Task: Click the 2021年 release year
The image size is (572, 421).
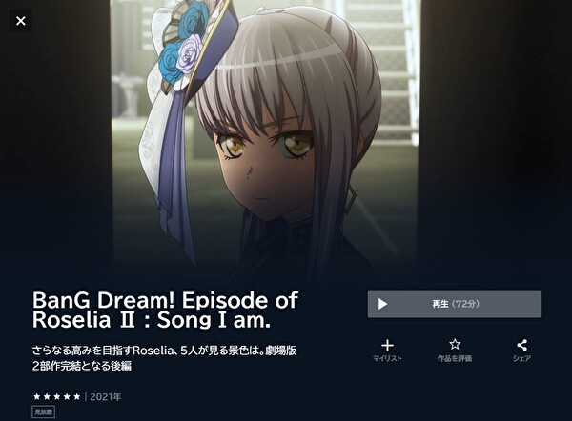Action: click(106, 397)
